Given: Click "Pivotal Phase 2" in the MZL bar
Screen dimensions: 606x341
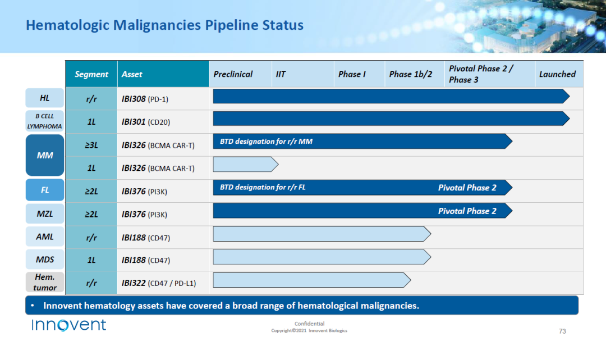Looking at the screenshot, I should click(467, 211).
